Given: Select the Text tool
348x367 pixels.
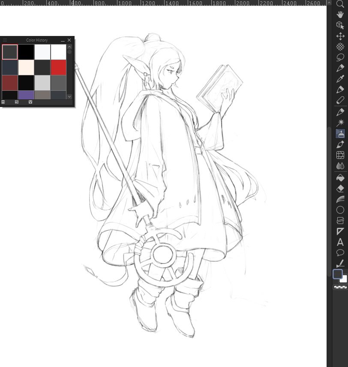Looking at the screenshot, I should click(340, 242).
